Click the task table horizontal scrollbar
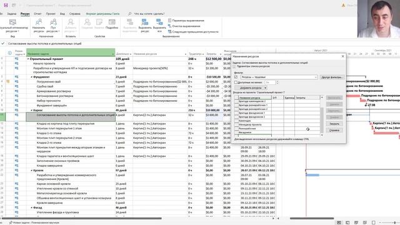This screenshot has height=225, width=400. tap(82, 218)
